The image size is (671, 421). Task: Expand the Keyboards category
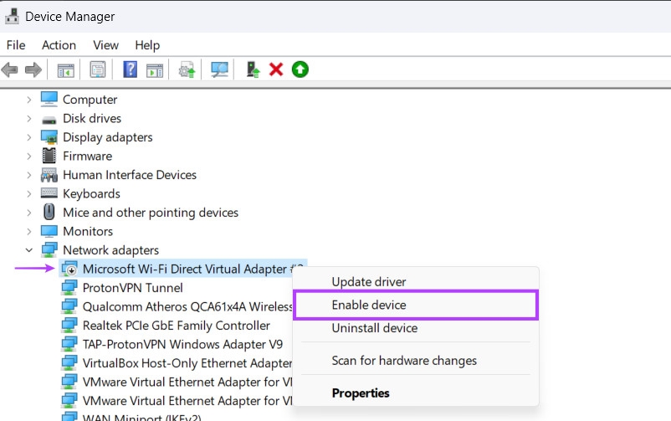point(29,194)
